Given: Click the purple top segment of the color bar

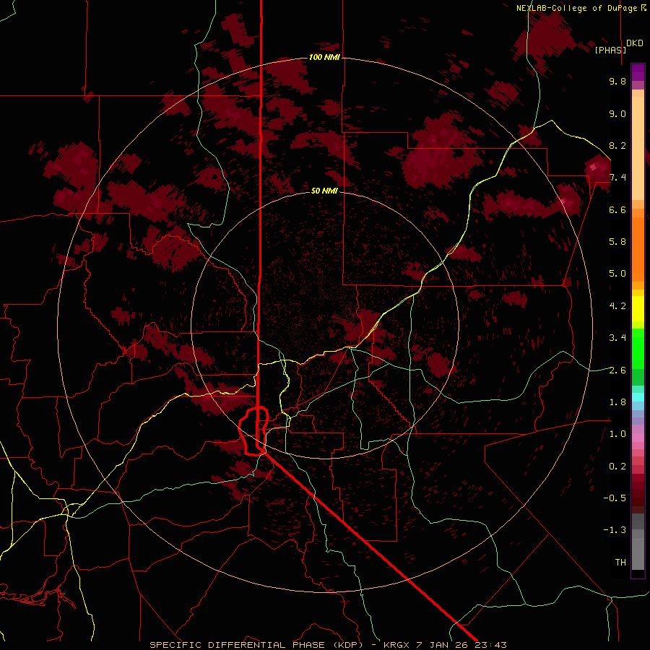Looking at the screenshot, I should pyautogui.click(x=638, y=72).
